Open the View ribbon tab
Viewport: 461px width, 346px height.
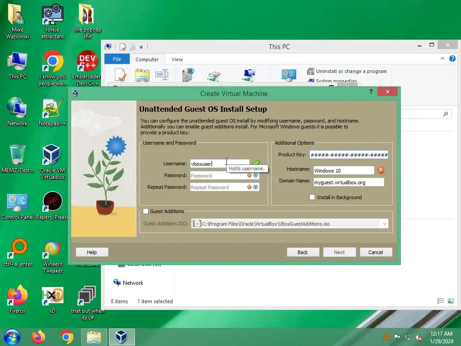[177, 59]
